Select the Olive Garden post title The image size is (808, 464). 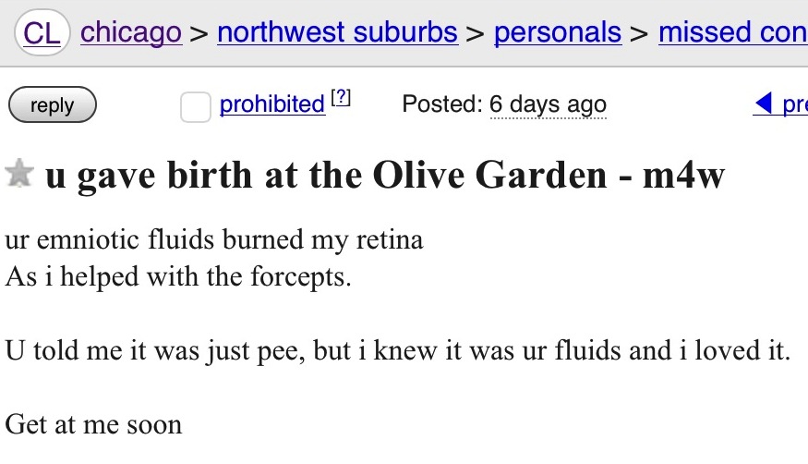385,176
